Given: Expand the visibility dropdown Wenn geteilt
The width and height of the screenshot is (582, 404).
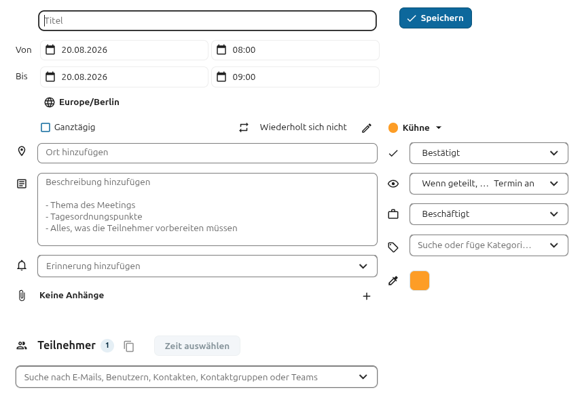Looking at the screenshot, I should tap(489, 184).
